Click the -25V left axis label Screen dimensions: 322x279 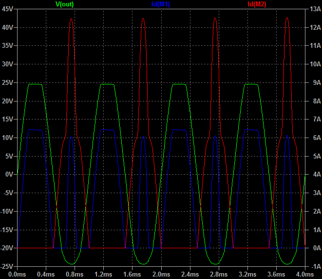pyautogui.click(x=7, y=266)
